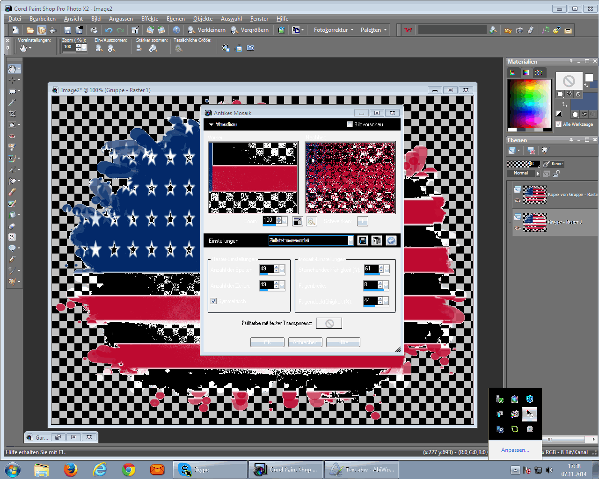Click the Schwenken pan button in dialog

[363, 221]
